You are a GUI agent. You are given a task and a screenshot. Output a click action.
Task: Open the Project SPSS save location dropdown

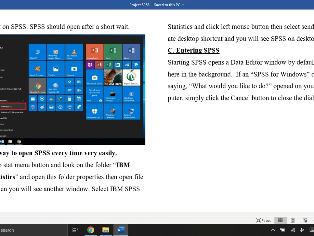tap(183, 5)
